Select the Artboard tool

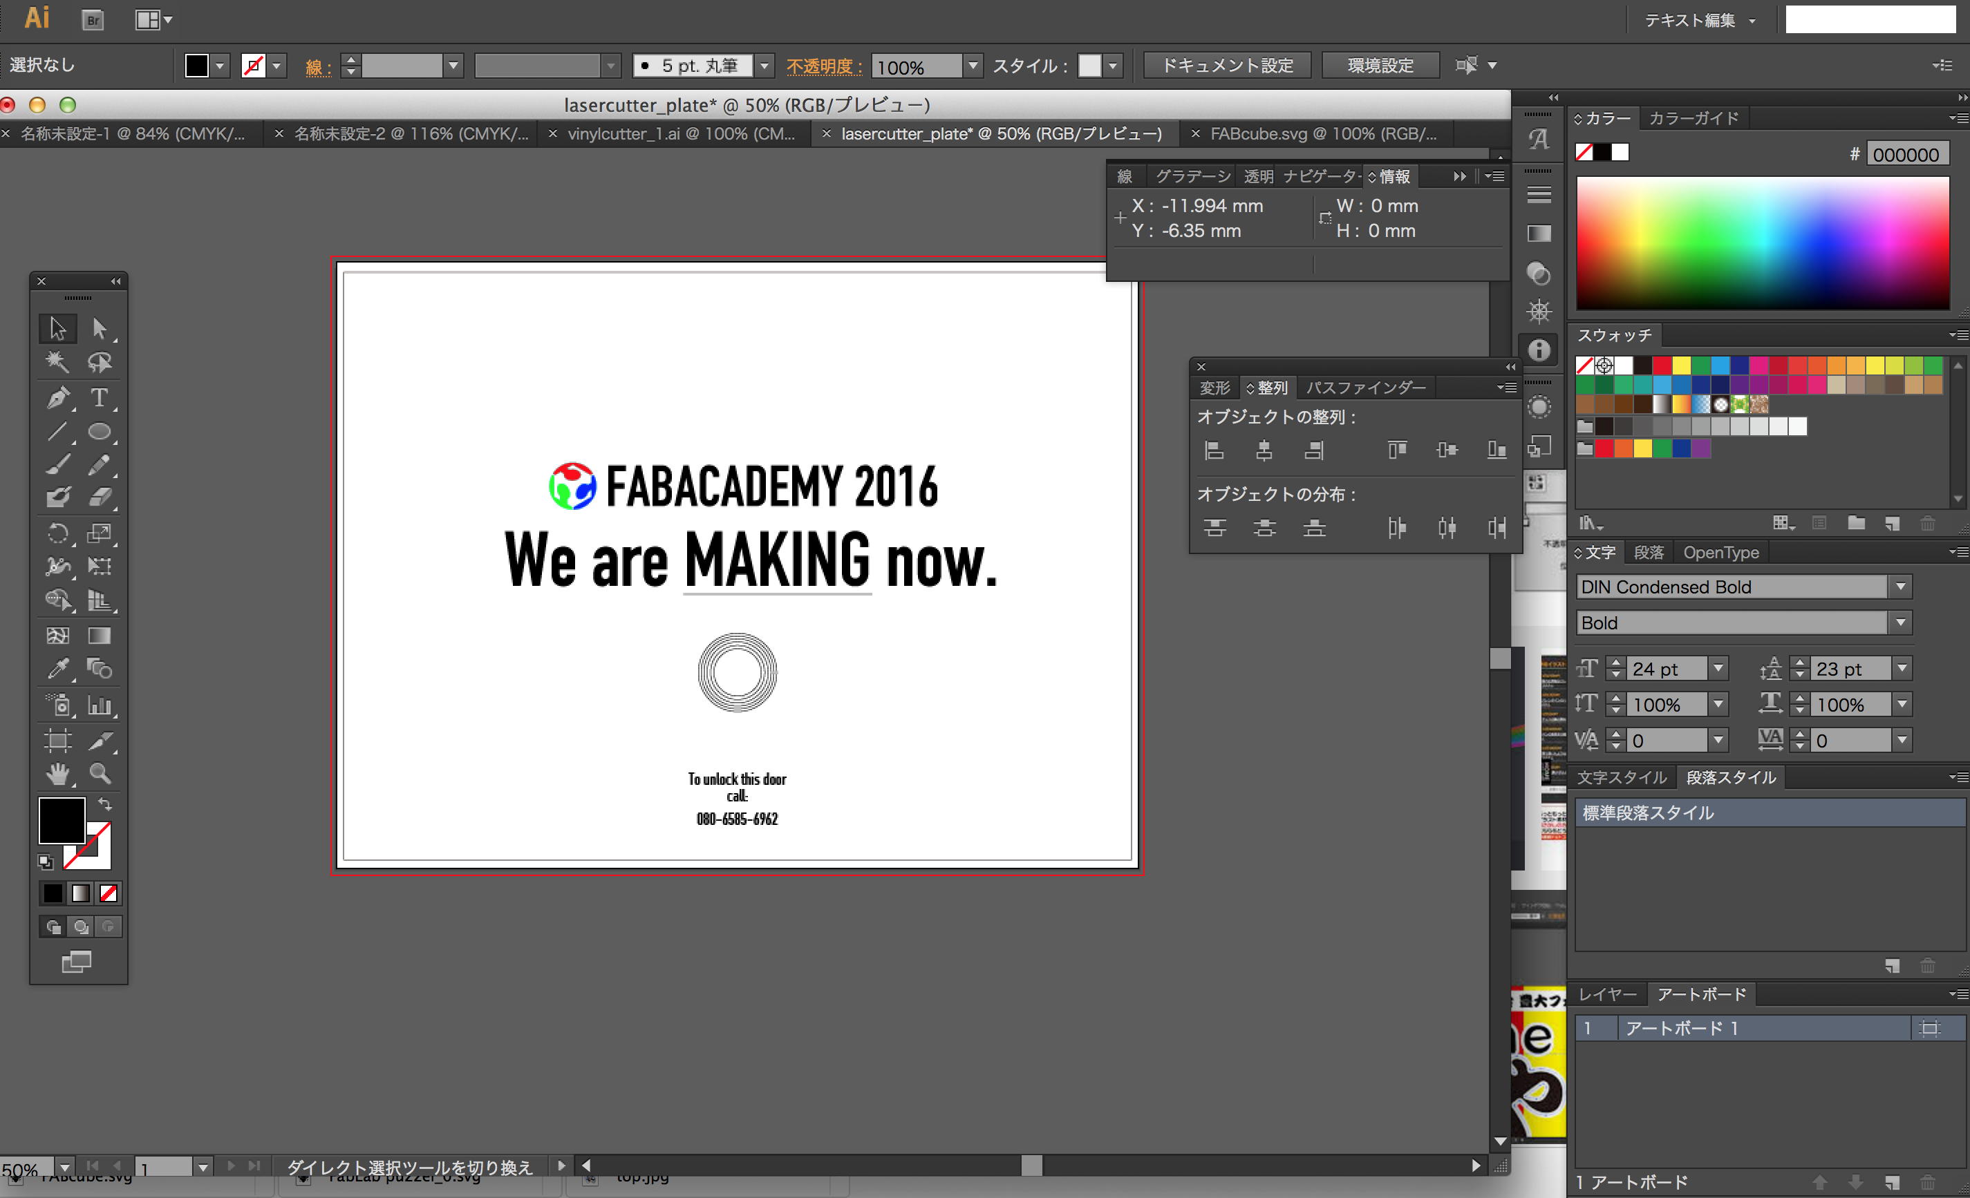57,740
